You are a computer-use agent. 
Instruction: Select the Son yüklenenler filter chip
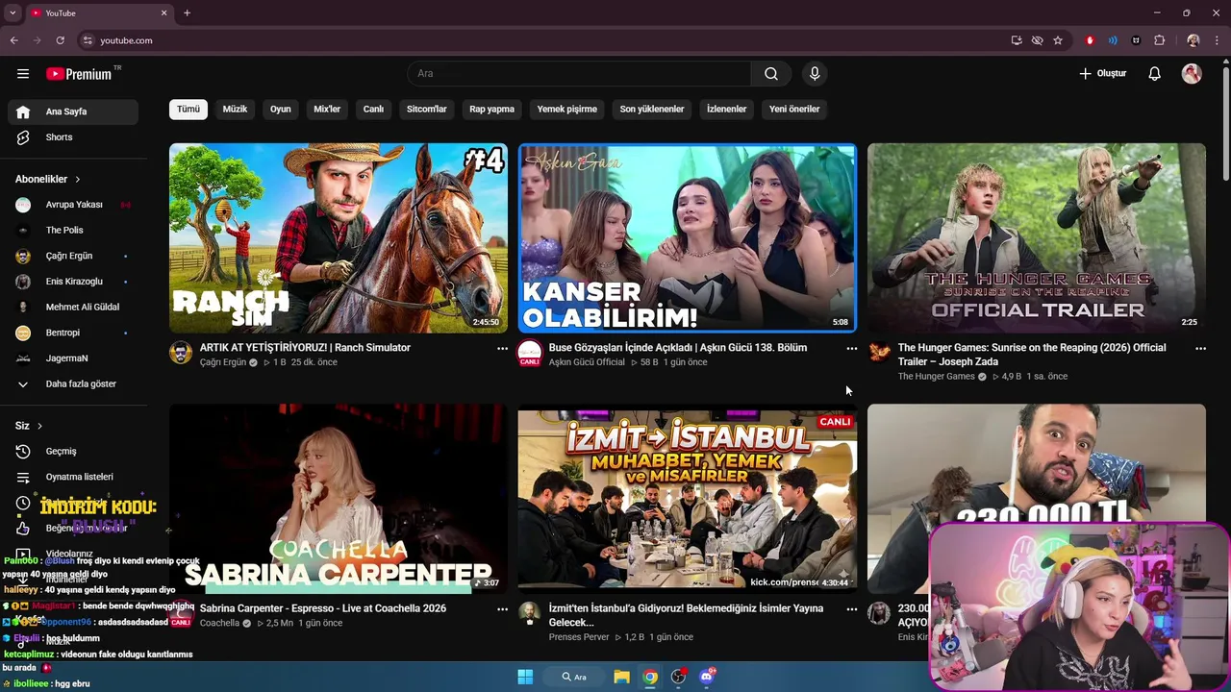click(x=652, y=110)
